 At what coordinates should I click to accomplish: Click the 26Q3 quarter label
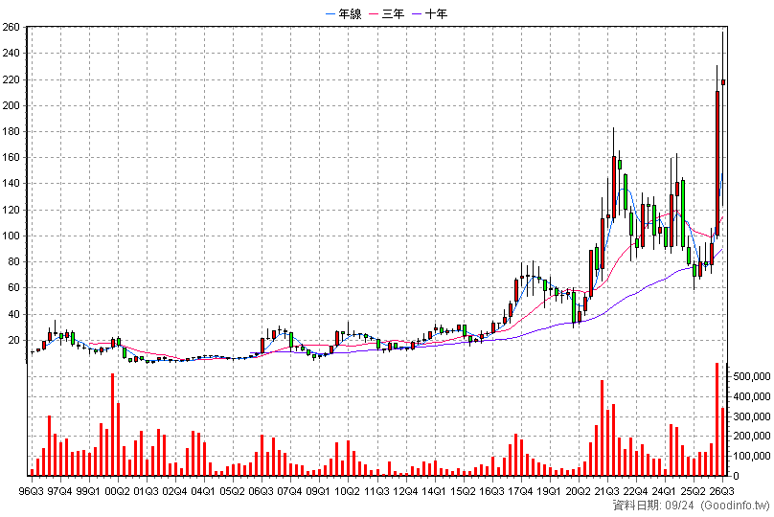(x=721, y=492)
